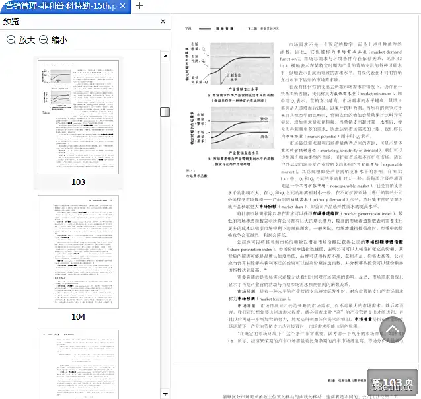Click the 缩小 zoom out magnifier icon
Viewport: 421px width, 399px height.
pyautogui.click(x=44, y=40)
